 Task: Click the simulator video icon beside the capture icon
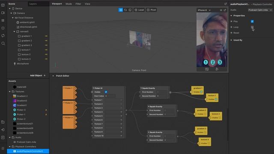217,69
